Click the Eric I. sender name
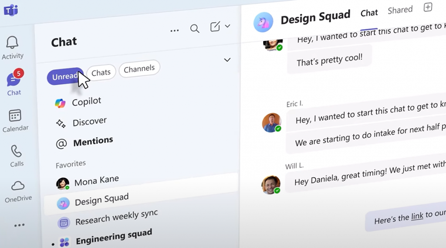446x248 pixels. 294,104
